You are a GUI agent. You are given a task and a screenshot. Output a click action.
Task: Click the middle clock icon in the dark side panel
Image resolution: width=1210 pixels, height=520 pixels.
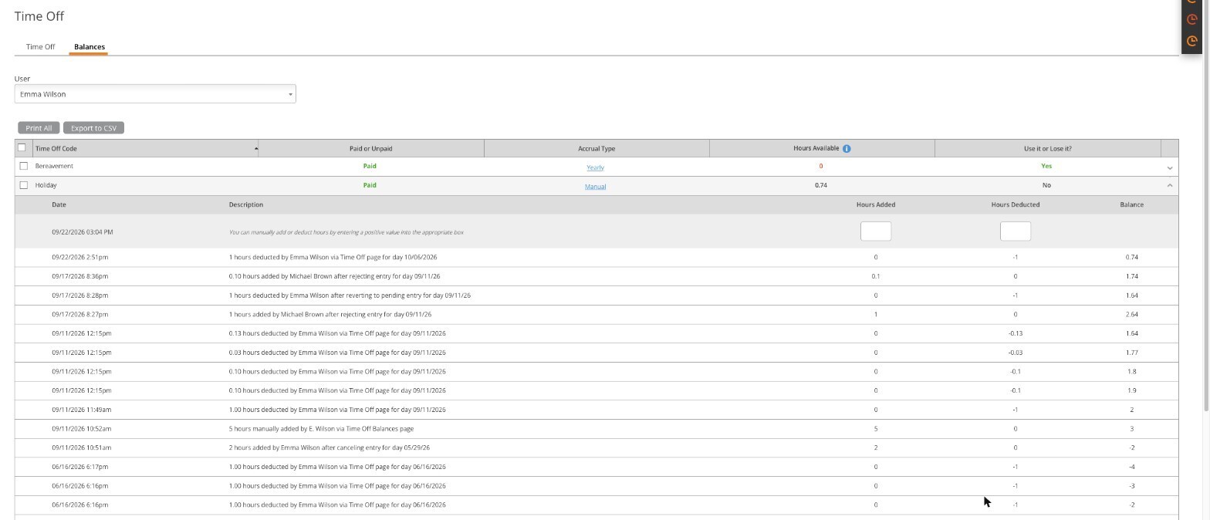coord(1191,19)
